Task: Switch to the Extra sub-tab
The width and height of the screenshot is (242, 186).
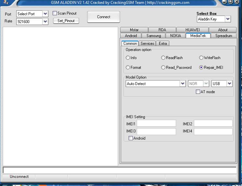Action: [x=163, y=43]
